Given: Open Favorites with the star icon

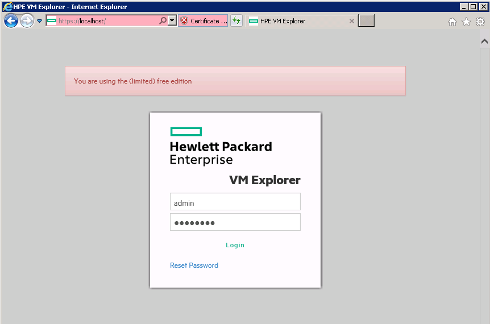Looking at the screenshot, I should pos(466,22).
